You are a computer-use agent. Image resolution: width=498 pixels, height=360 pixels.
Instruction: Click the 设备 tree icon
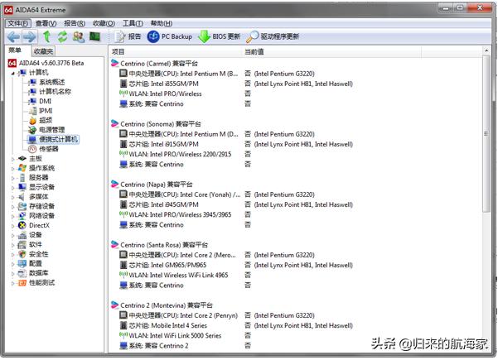pyautogui.click(x=22, y=235)
